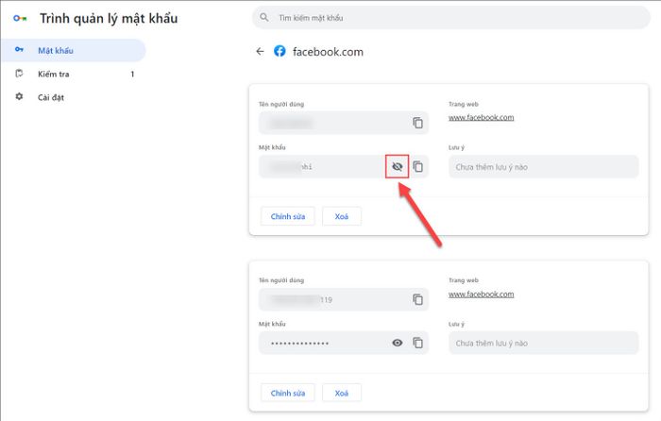The height and width of the screenshot is (421, 661).
Task: Copy username ending in 119
Action: coord(417,299)
